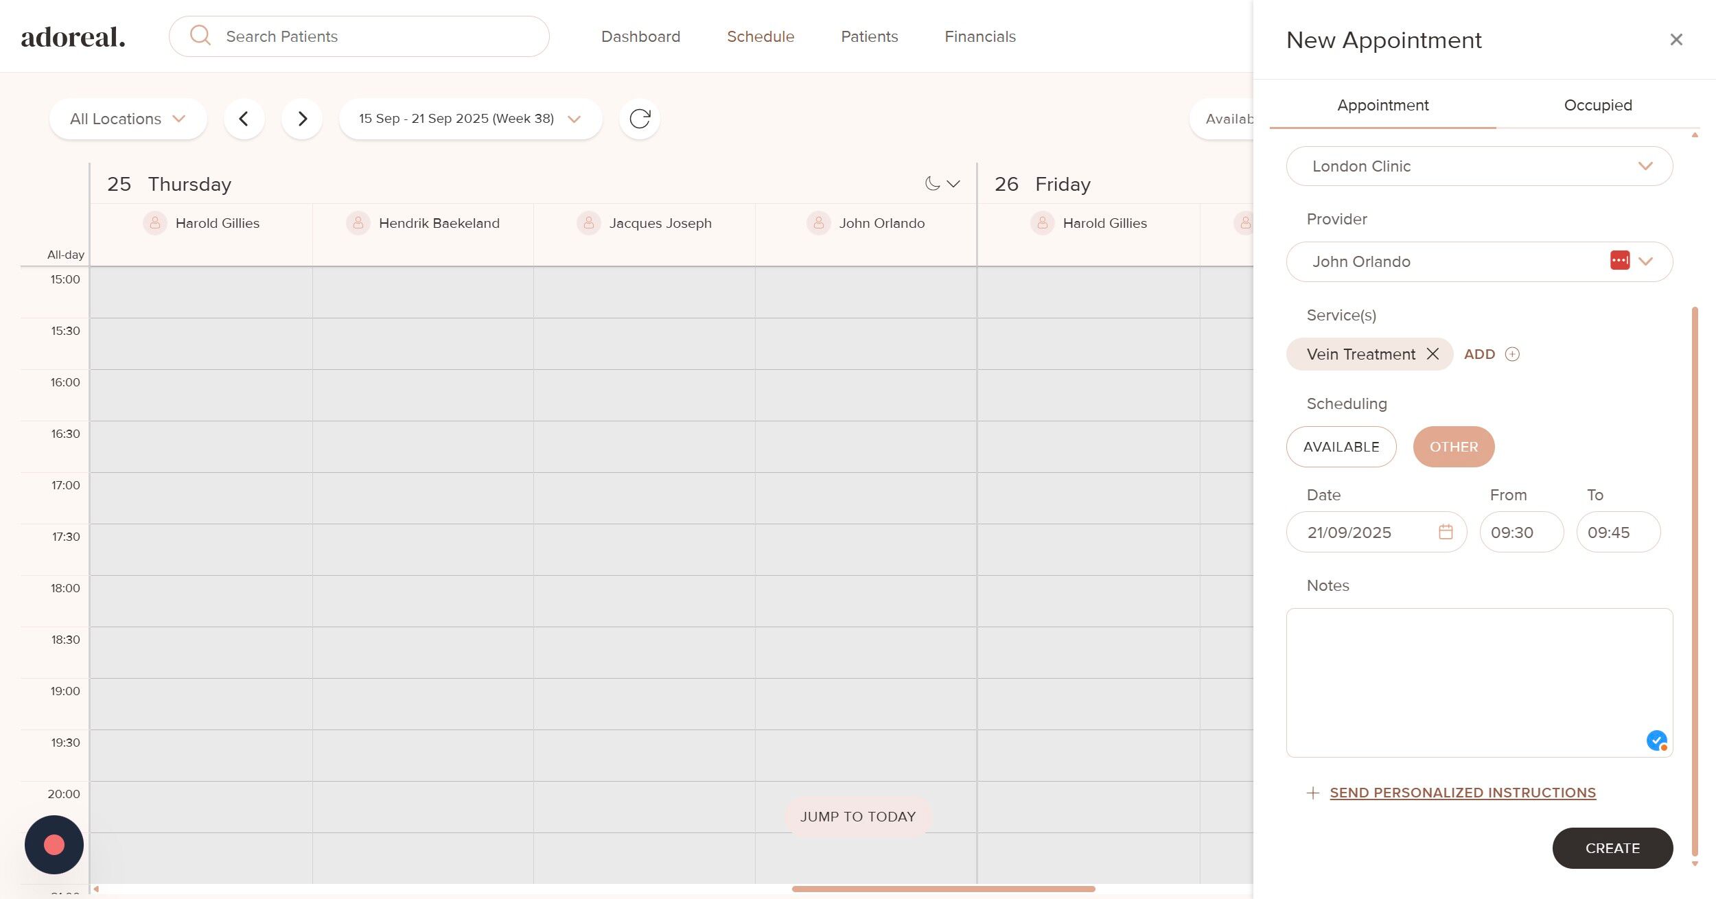Click the horizontal schedule scrollbar

pyautogui.click(x=942, y=889)
